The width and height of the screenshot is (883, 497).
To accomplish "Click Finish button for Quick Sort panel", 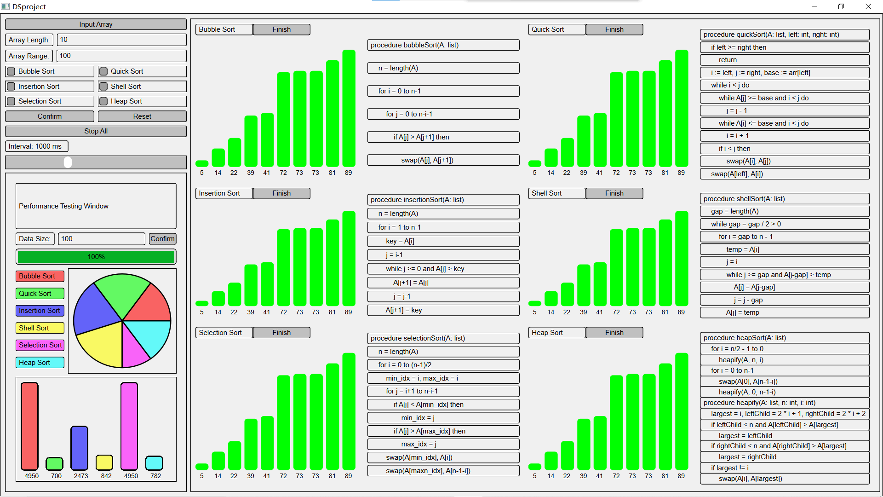I will pyautogui.click(x=614, y=29).
